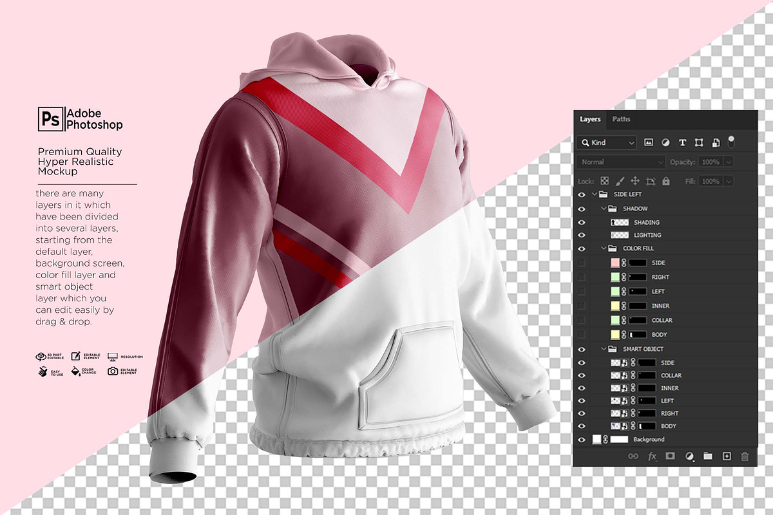Image resolution: width=773 pixels, height=515 pixels.
Task: Select the Background layer name
Action: coord(649,439)
